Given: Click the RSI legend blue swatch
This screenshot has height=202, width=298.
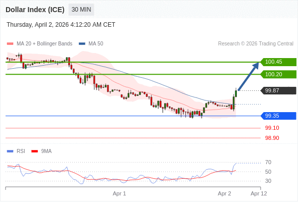Looking at the screenshot, I should (10, 151).
